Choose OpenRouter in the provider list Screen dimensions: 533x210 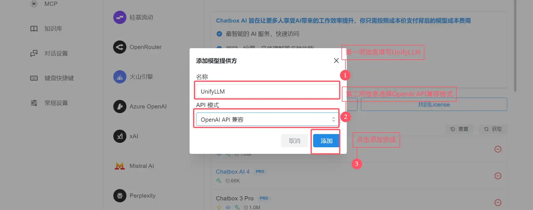coord(146,47)
